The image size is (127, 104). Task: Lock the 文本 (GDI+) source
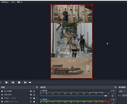(34, 95)
